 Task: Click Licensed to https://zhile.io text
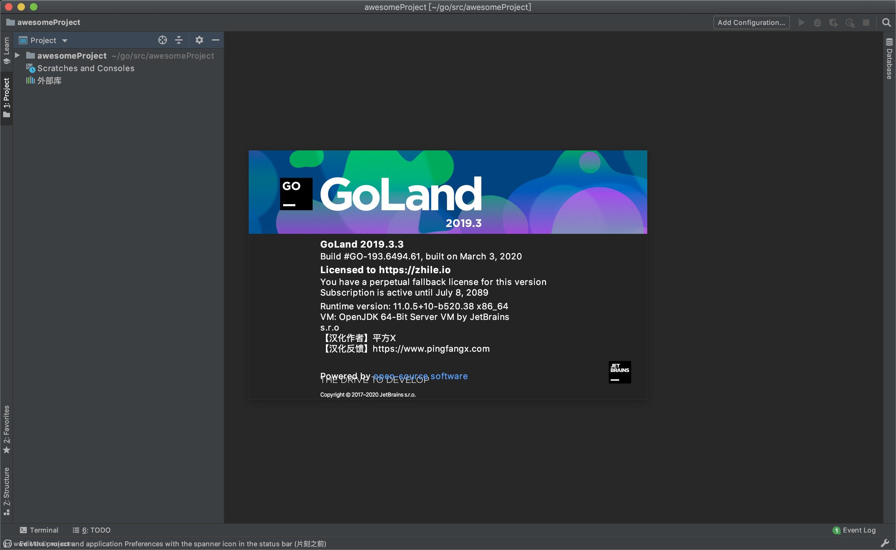[385, 270]
